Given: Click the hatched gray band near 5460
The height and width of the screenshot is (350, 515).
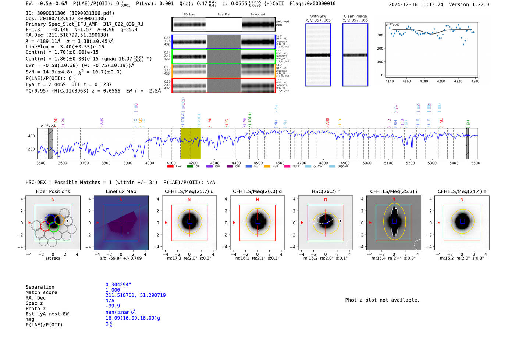Looking at the screenshot, I should (x=467, y=143).
